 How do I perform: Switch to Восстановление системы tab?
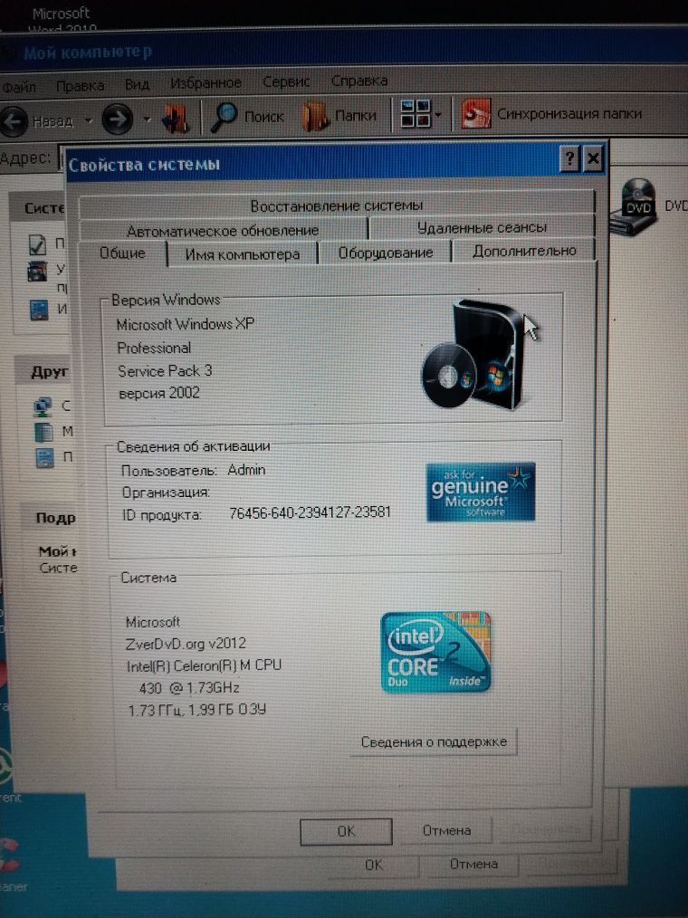coord(337,206)
